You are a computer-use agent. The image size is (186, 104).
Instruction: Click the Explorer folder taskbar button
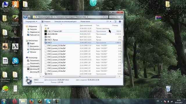23,101
